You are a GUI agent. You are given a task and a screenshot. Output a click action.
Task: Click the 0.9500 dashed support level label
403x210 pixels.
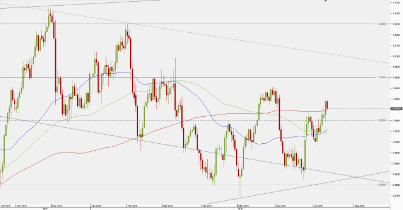tap(382, 185)
